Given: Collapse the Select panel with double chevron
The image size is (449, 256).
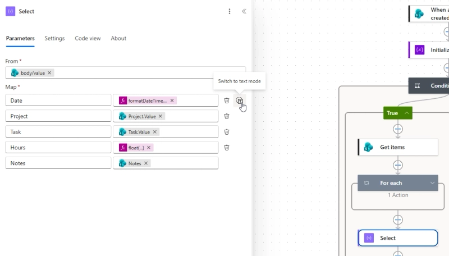Looking at the screenshot, I should tap(244, 11).
